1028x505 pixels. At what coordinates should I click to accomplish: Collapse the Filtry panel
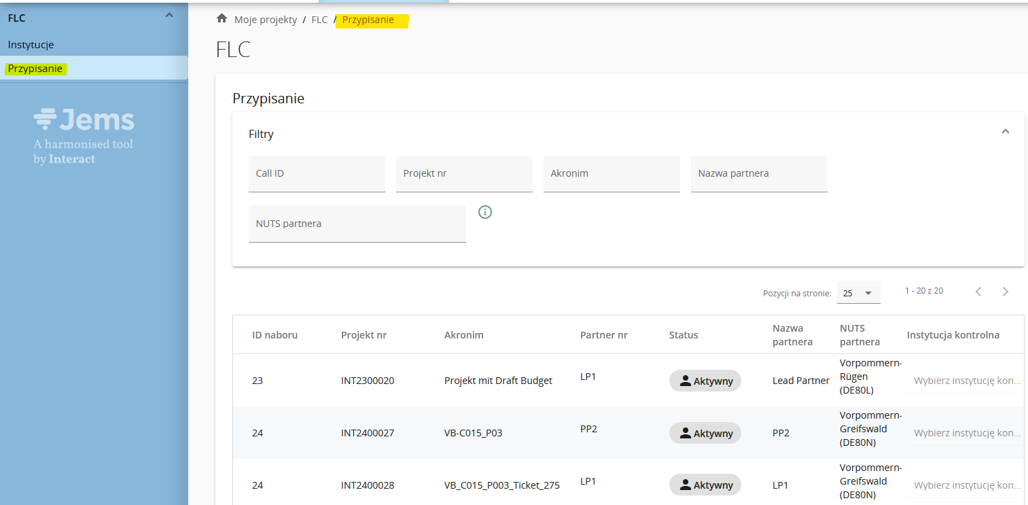[x=1006, y=132]
